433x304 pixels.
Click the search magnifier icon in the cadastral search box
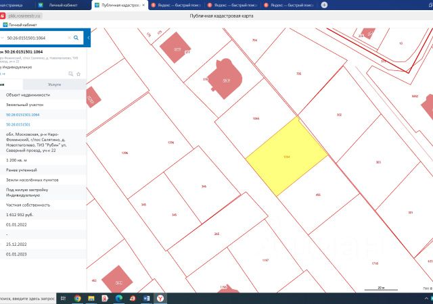76,38
